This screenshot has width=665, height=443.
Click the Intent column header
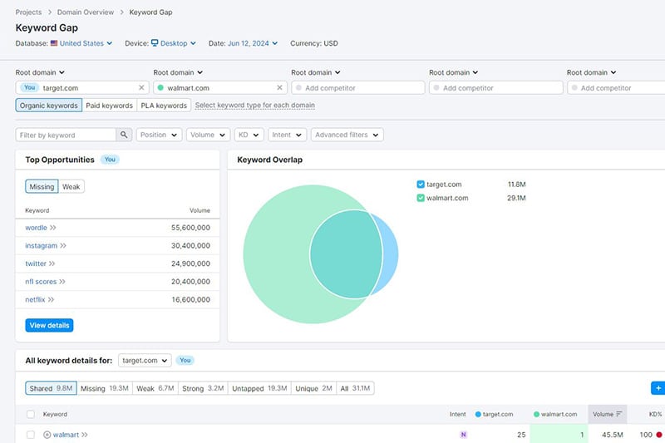tap(458, 414)
